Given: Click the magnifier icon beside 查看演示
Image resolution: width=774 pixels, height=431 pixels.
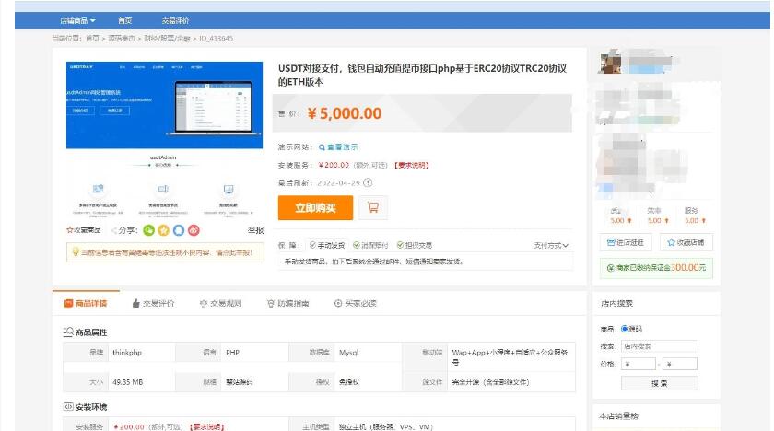Looking at the screenshot, I should click(322, 147).
